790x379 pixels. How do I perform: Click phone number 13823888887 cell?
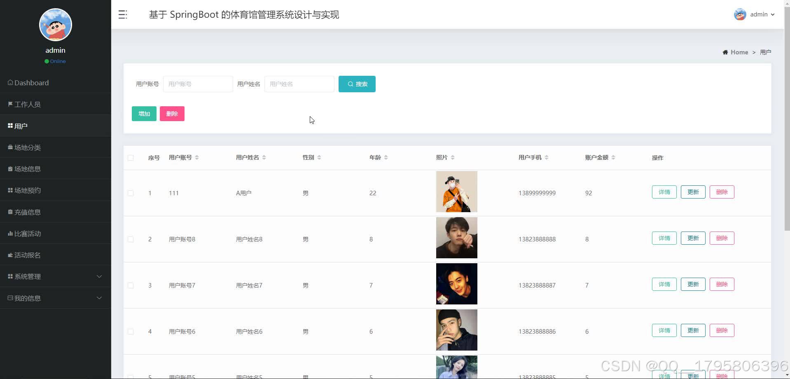(x=537, y=285)
